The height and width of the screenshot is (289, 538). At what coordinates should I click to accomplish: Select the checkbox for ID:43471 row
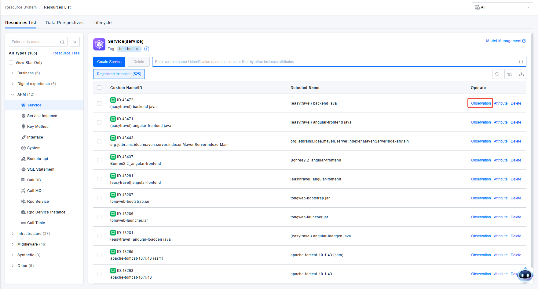click(99, 122)
